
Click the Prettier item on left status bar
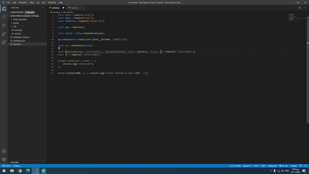17,166
